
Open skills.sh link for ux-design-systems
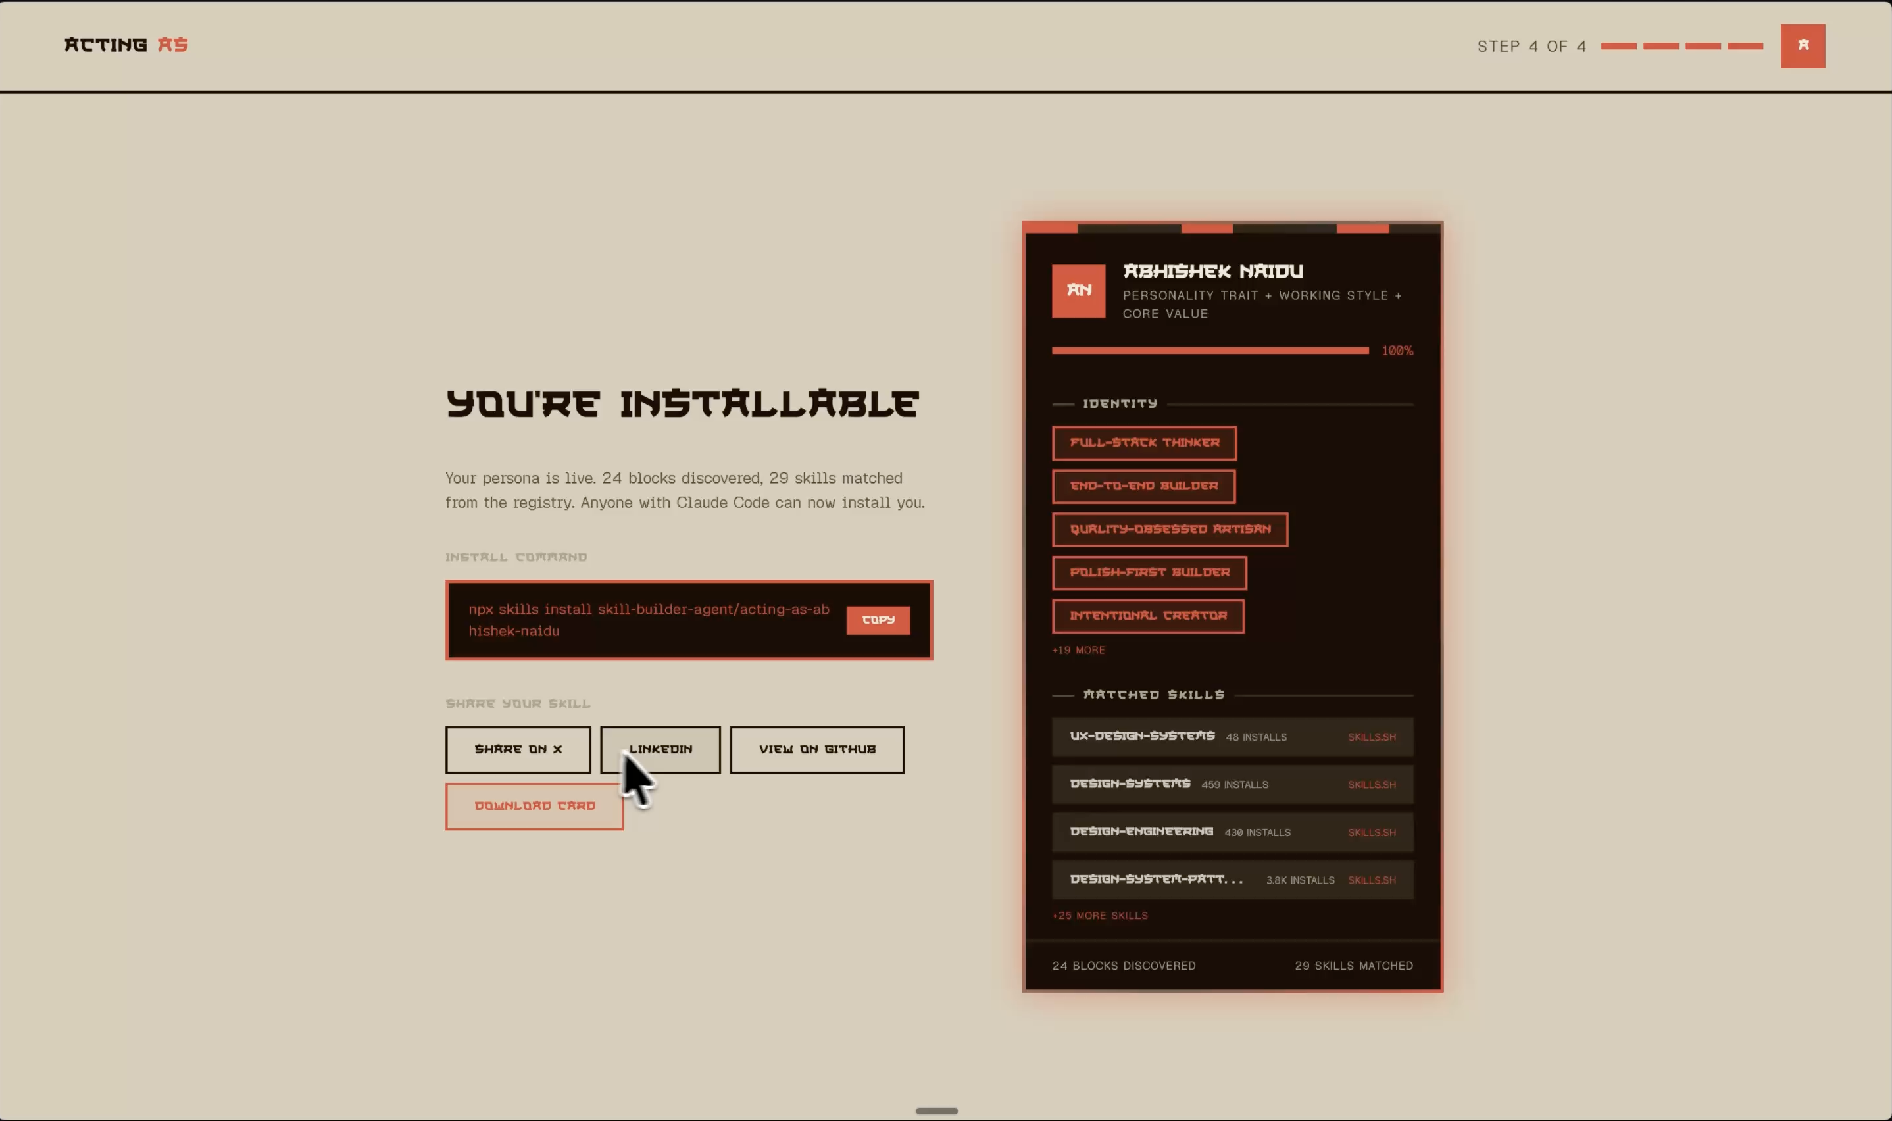click(x=1371, y=737)
